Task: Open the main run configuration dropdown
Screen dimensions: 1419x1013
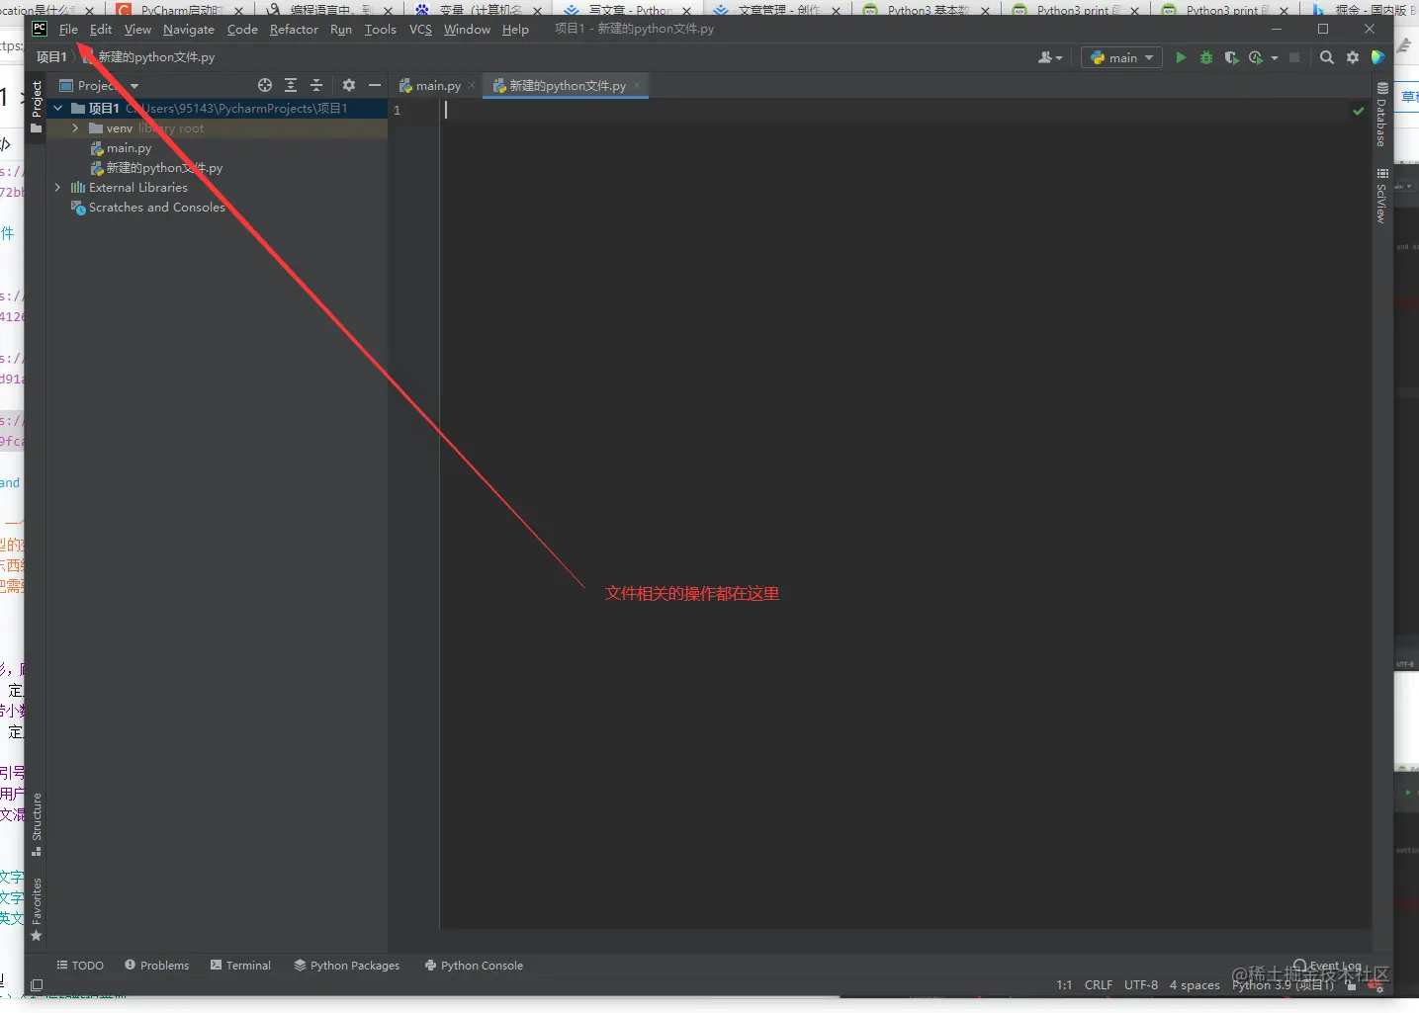Action: click(1122, 57)
